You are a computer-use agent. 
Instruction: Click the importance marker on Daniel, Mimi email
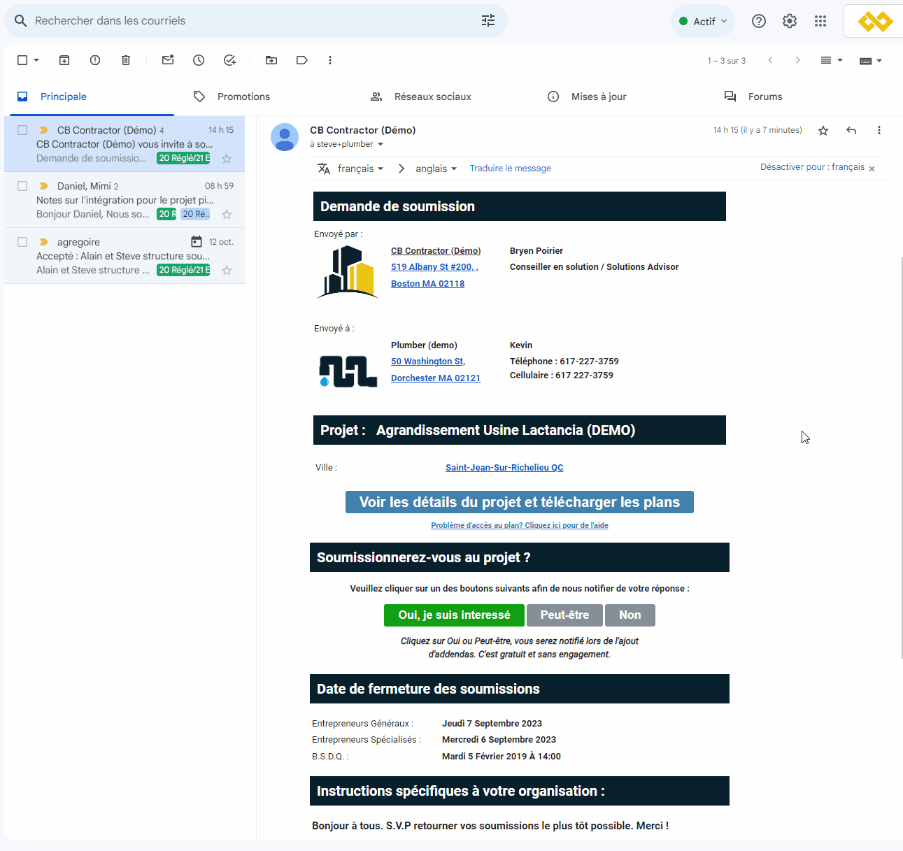click(43, 186)
